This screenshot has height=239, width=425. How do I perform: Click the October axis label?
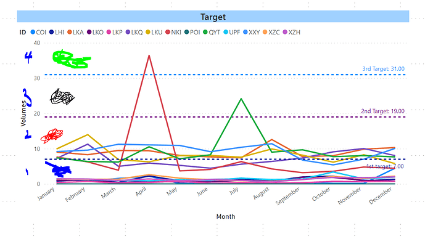pos(321,194)
